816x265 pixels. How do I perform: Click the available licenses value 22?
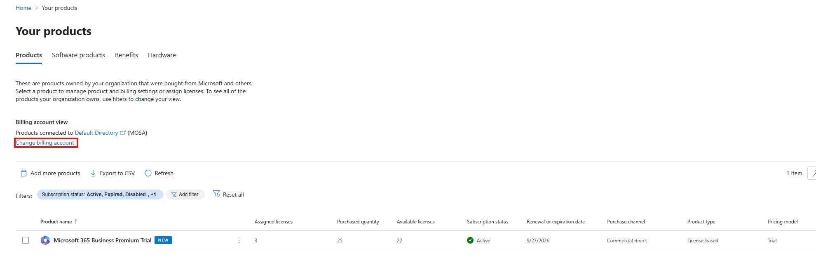coord(399,241)
